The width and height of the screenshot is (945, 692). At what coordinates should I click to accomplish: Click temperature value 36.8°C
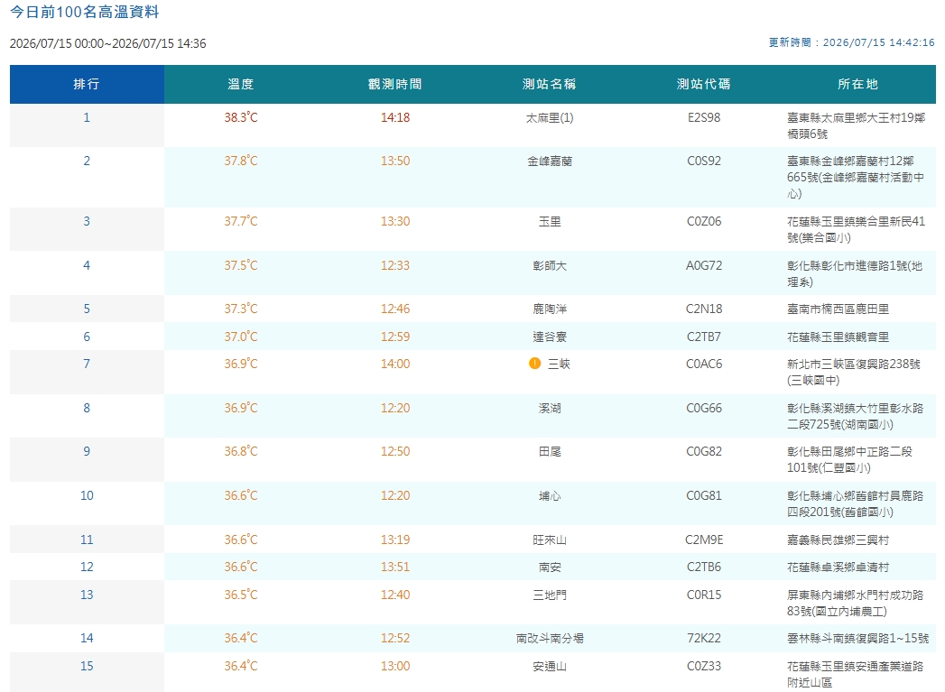point(241,451)
